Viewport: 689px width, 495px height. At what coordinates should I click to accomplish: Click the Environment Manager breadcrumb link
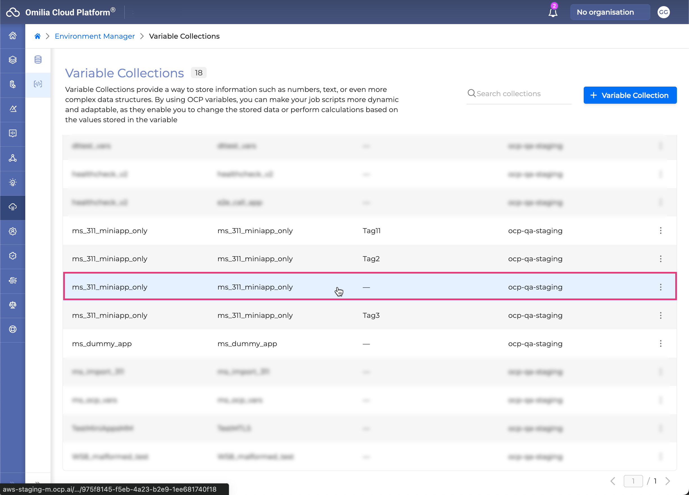tap(95, 36)
